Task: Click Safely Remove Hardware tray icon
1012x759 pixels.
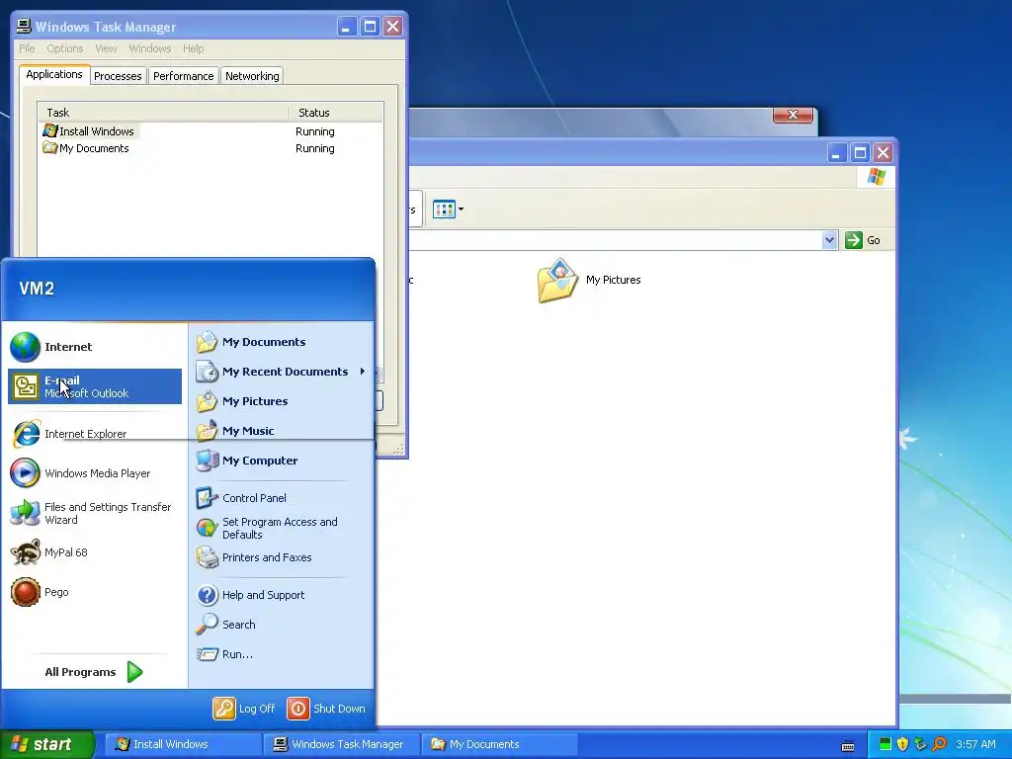Action: tap(920, 744)
